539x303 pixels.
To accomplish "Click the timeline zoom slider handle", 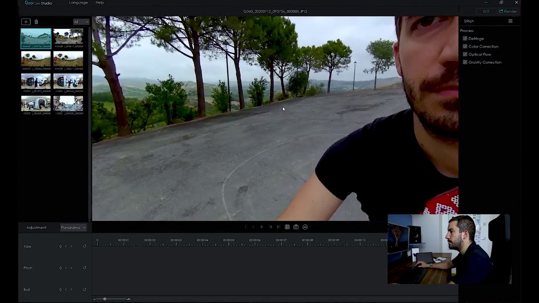I will [104, 299].
